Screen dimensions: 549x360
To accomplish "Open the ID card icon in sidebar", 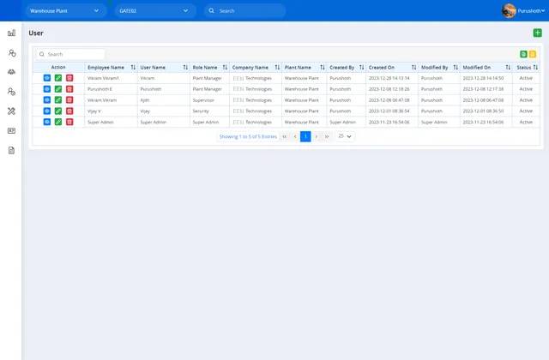I will click(x=11, y=130).
